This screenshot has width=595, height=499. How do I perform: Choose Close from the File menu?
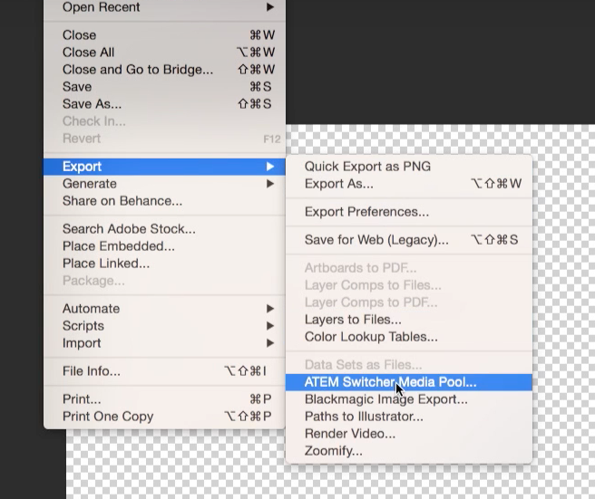pyautogui.click(x=164, y=34)
